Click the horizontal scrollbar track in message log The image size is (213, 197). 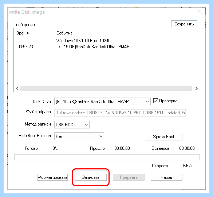[x=106, y=88]
